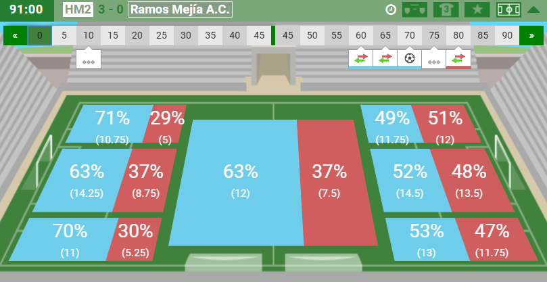Select minute 0 on the timeline
The width and height of the screenshot is (547, 282).
(40, 36)
